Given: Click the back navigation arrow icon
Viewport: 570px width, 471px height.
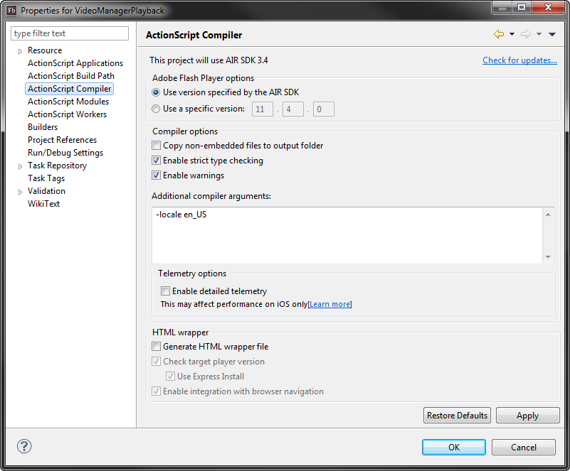Looking at the screenshot, I should coord(499,34).
